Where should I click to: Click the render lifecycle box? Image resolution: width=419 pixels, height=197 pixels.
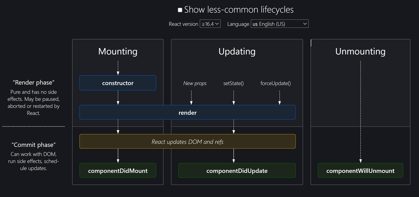tap(188, 112)
